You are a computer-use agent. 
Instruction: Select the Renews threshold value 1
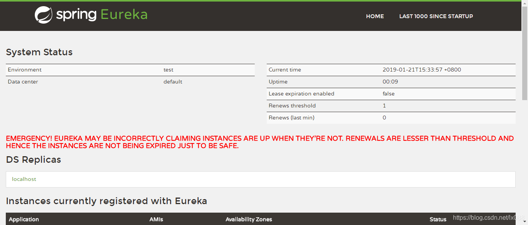tap(384, 106)
